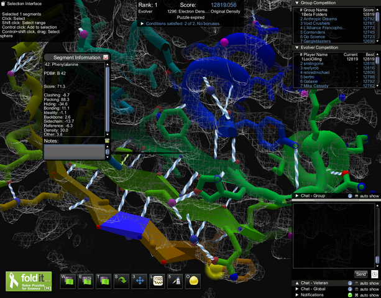This screenshot has height=298, width=381.
Task: Toggle auto show for Chat - Group
Action: click(367, 196)
